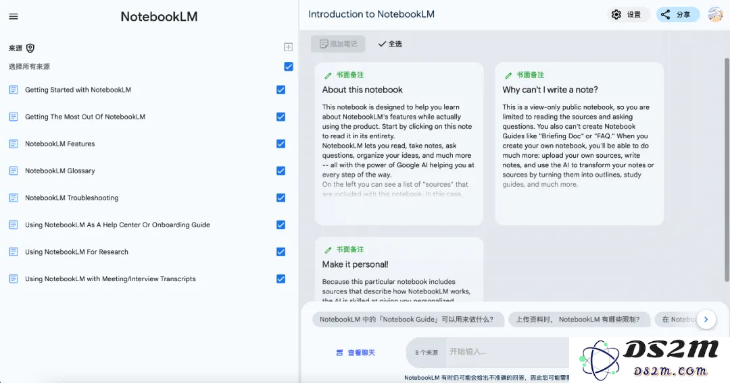730x383 pixels.
Task: Uncheck NotebookLM Troubleshooting source
Action: 281,198
